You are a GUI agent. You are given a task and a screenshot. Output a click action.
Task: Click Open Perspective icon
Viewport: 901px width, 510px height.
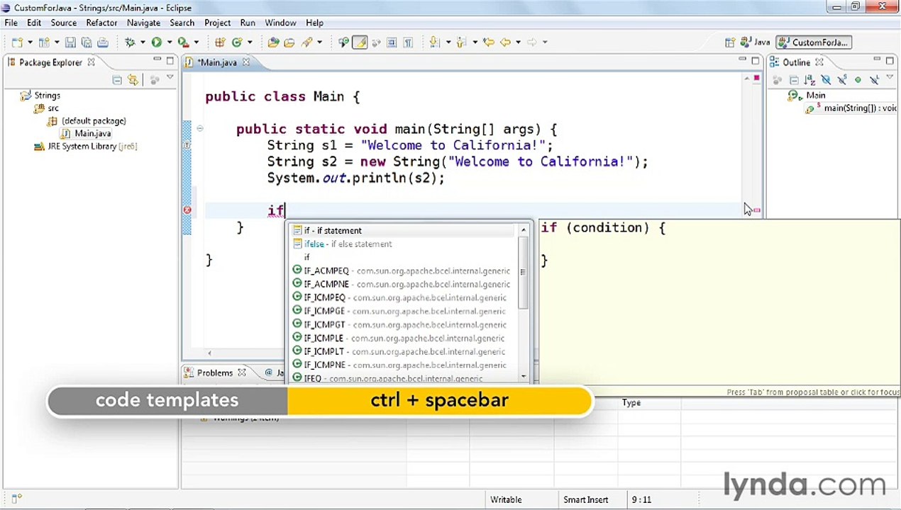730,42
